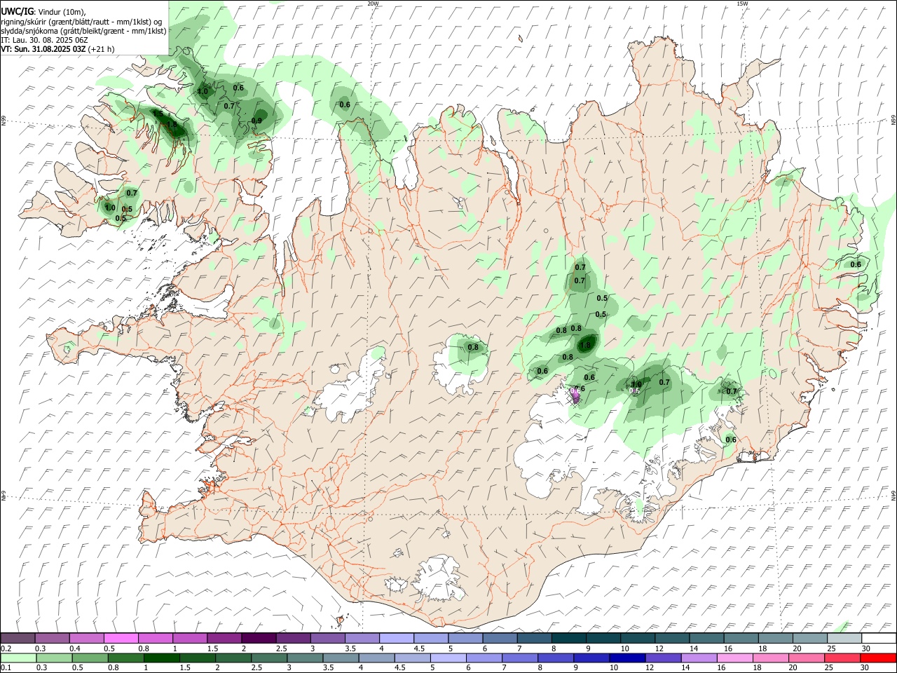897x673 pixels.
Task: Click the 'slydda/snjókoma' legend description line
Action: 83,31
